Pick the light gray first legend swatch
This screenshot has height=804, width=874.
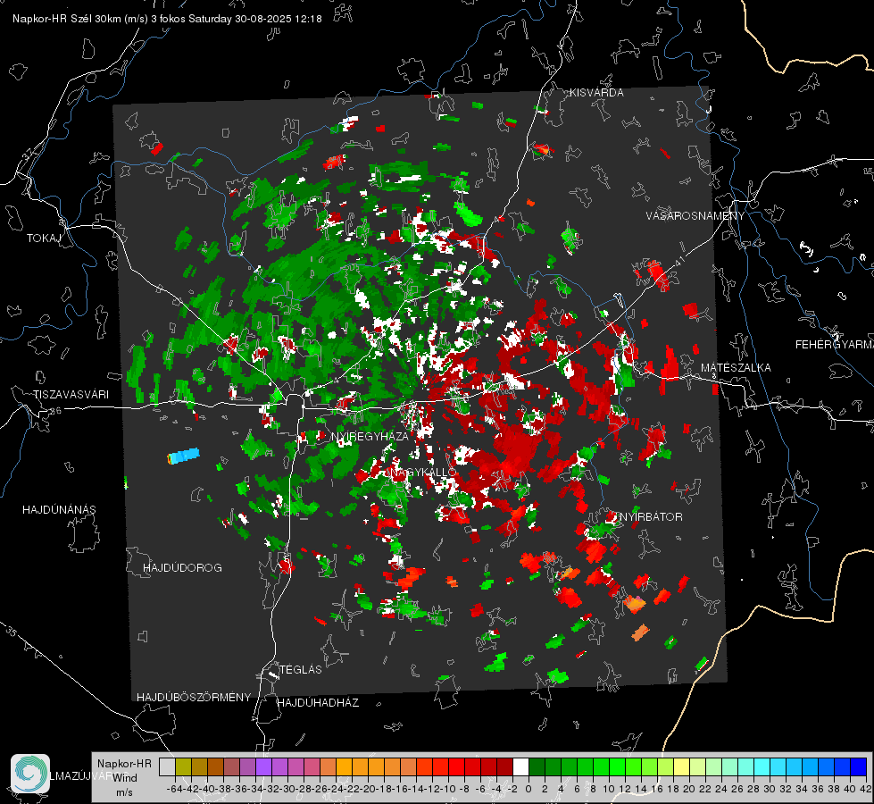pos(167,767)
